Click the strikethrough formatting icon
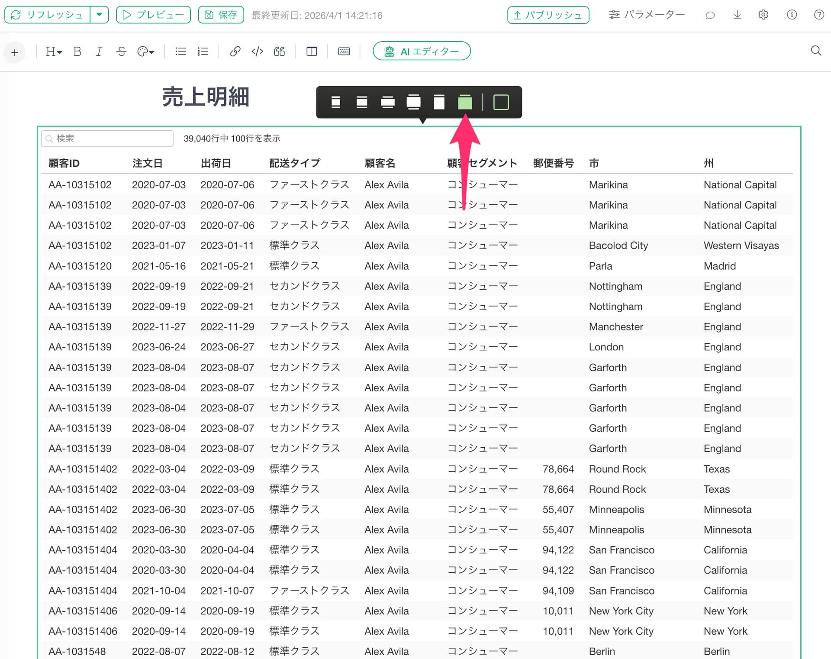Viewport: 831px width, 659px height. coord(121,52)
